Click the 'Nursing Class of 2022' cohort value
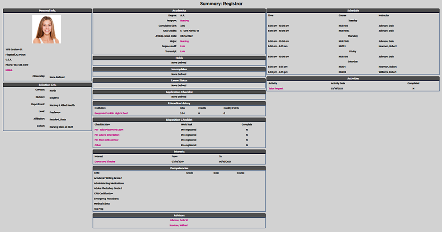This screenshot has width=442, height=232. (61, 127)
